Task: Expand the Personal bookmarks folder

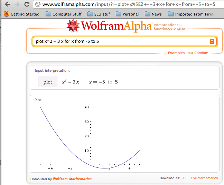Action: (x=127, y=14)
